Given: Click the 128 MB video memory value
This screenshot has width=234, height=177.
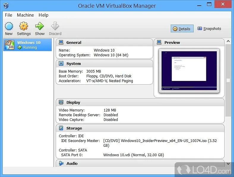Looking at the screenshot, I should [110, 110].
